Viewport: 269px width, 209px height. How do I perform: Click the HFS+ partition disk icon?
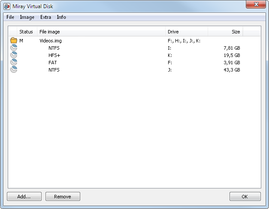point(14,55)
